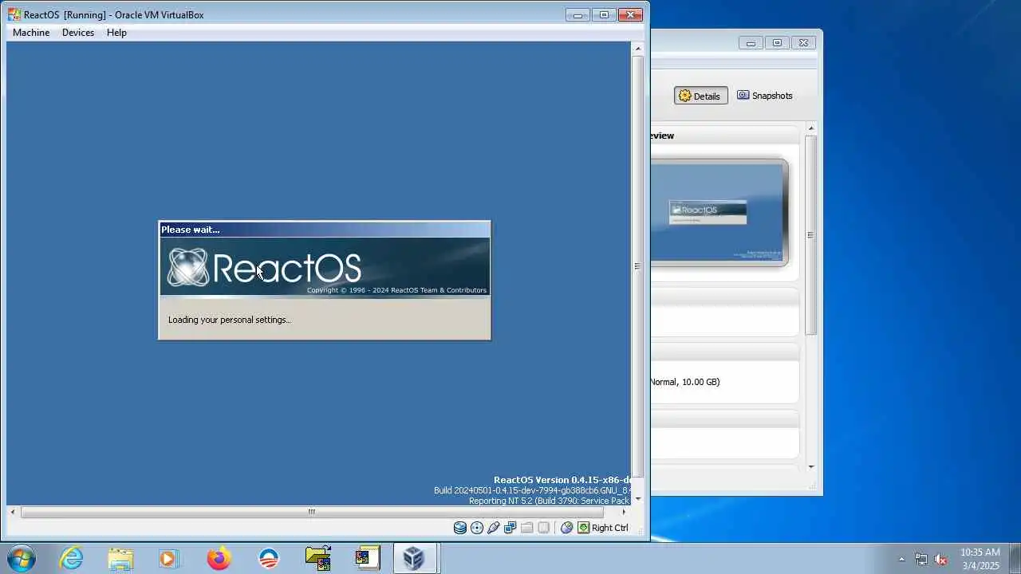
Task: Click the muted volume tray icon
Action: (941, 559)
